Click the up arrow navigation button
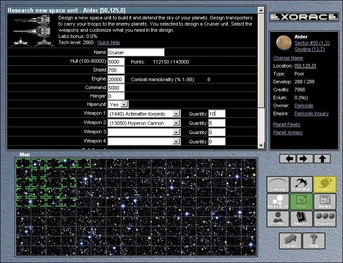Image resolution: width=343 pixels, height=263 pixels. click(322, 159)
